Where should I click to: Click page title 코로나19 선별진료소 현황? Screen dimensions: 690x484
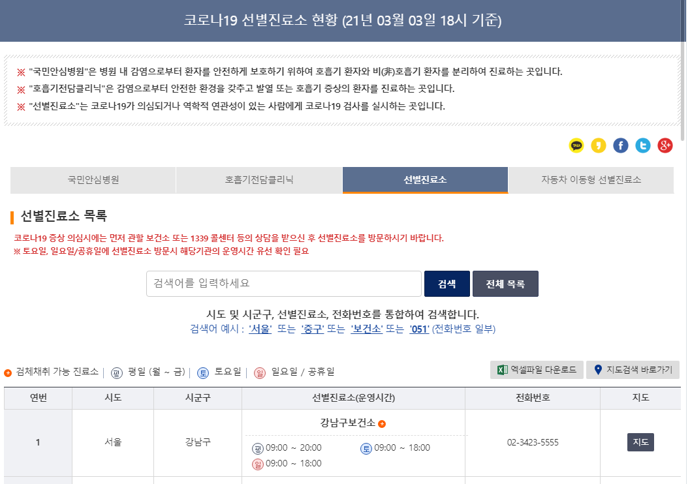343,20
